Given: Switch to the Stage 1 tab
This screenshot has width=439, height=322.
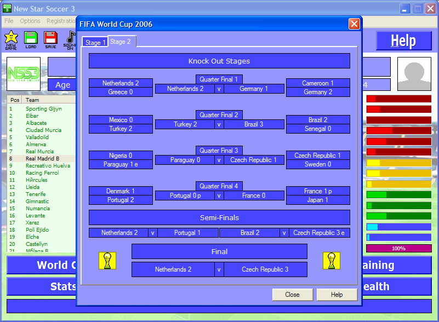Looking at the screenshot, I should click(x=94, y=43).
